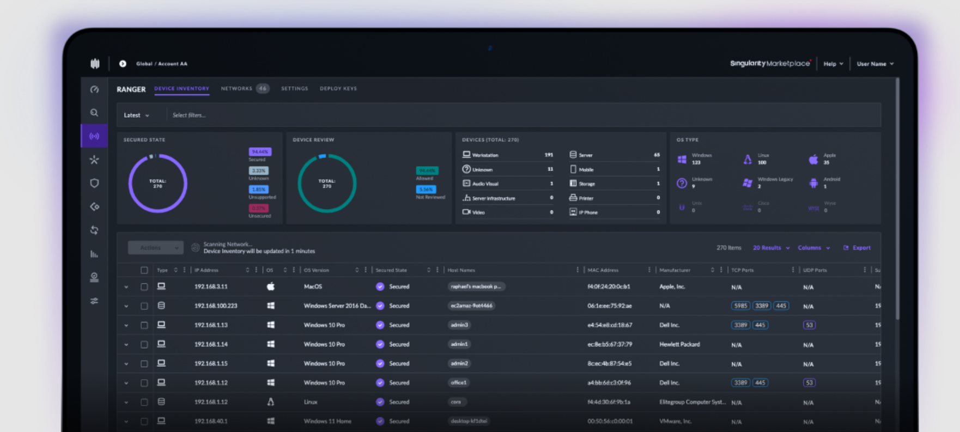Click Global / Account AA breadcrumb

(162, 64)
